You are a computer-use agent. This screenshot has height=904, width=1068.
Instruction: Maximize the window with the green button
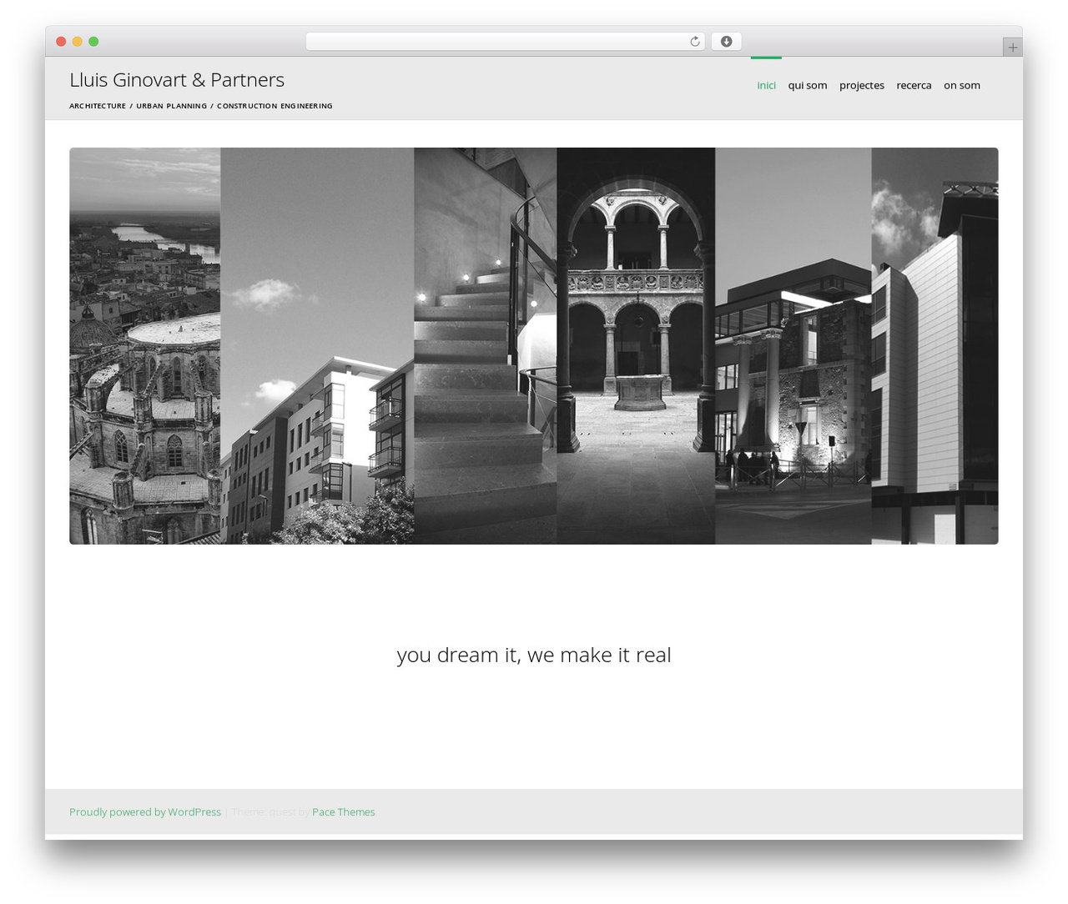click(93, 42)
